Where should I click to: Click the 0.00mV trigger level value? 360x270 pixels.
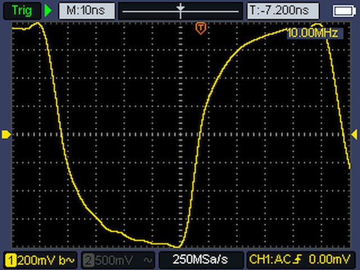[x=329, y=259]
